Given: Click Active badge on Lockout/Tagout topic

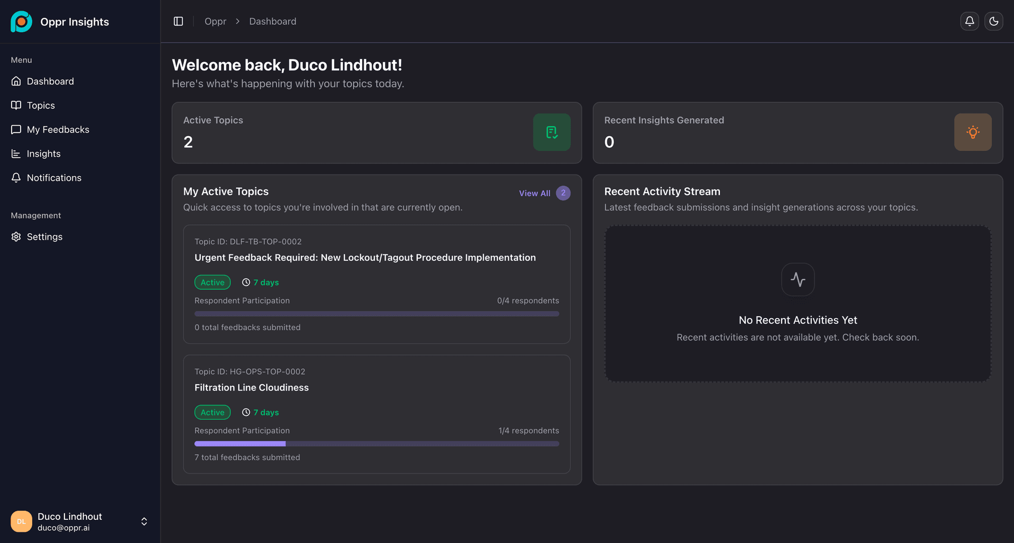Looking at the screenshot, I should click(x=212, y=282).
